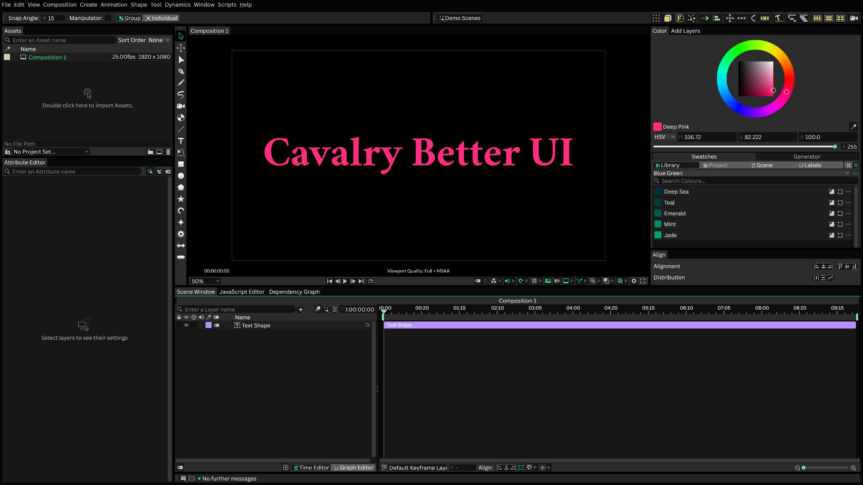
Task: Toggle visibility of Text Shape layer
Action: tap(186, 325)
